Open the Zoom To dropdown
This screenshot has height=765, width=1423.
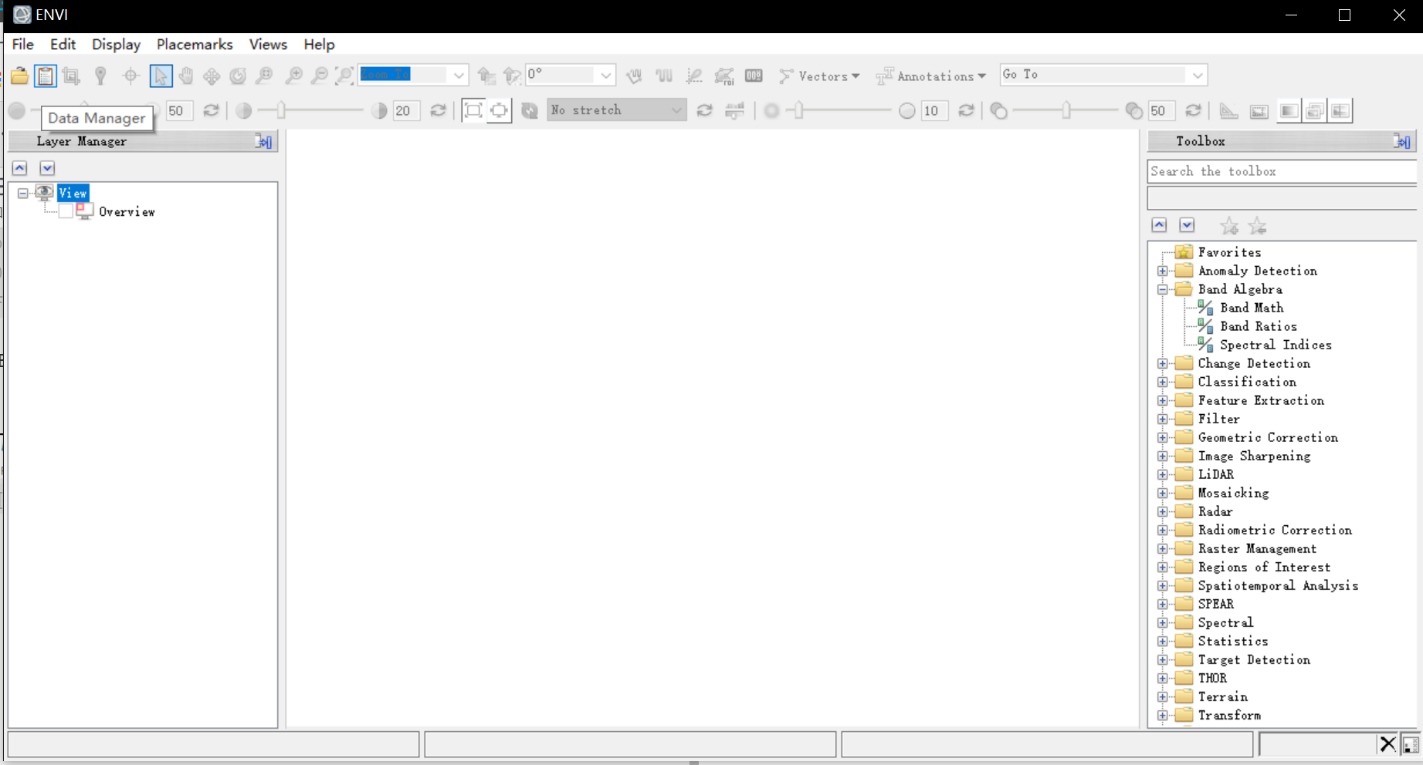tap(459, 75)
